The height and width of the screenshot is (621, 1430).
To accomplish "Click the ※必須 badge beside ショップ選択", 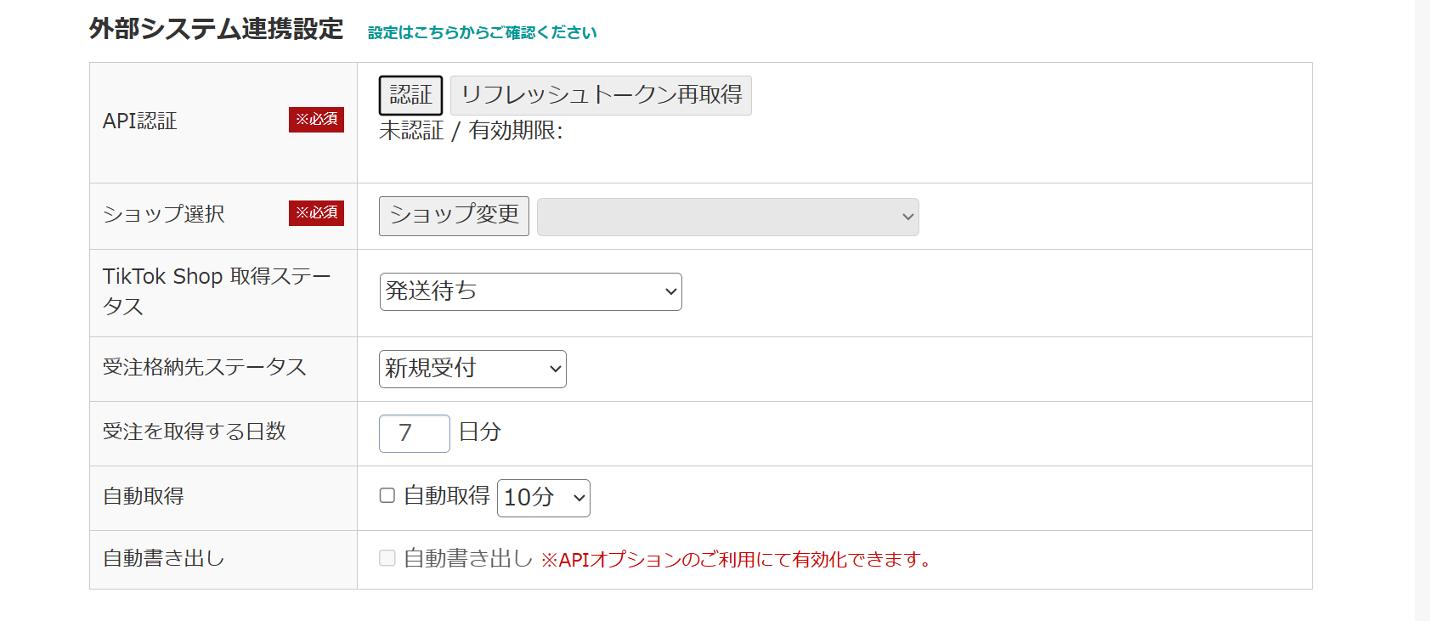I will tap(316, 212).
